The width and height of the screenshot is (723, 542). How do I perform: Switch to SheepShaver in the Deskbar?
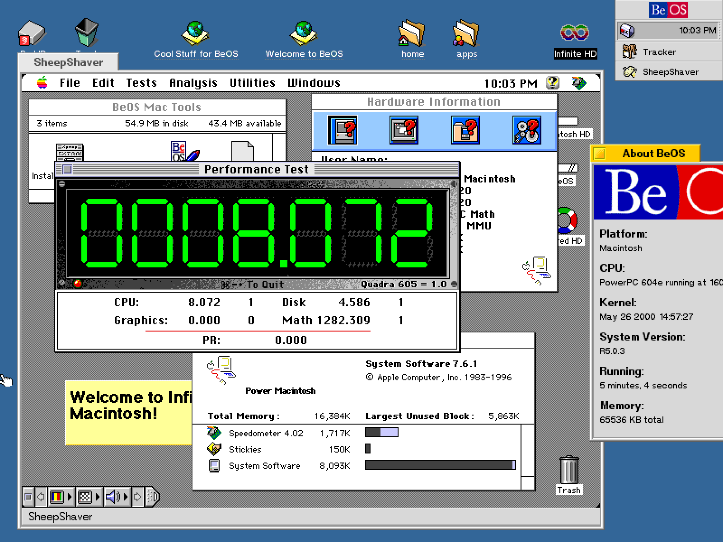[x=669, y=72]
